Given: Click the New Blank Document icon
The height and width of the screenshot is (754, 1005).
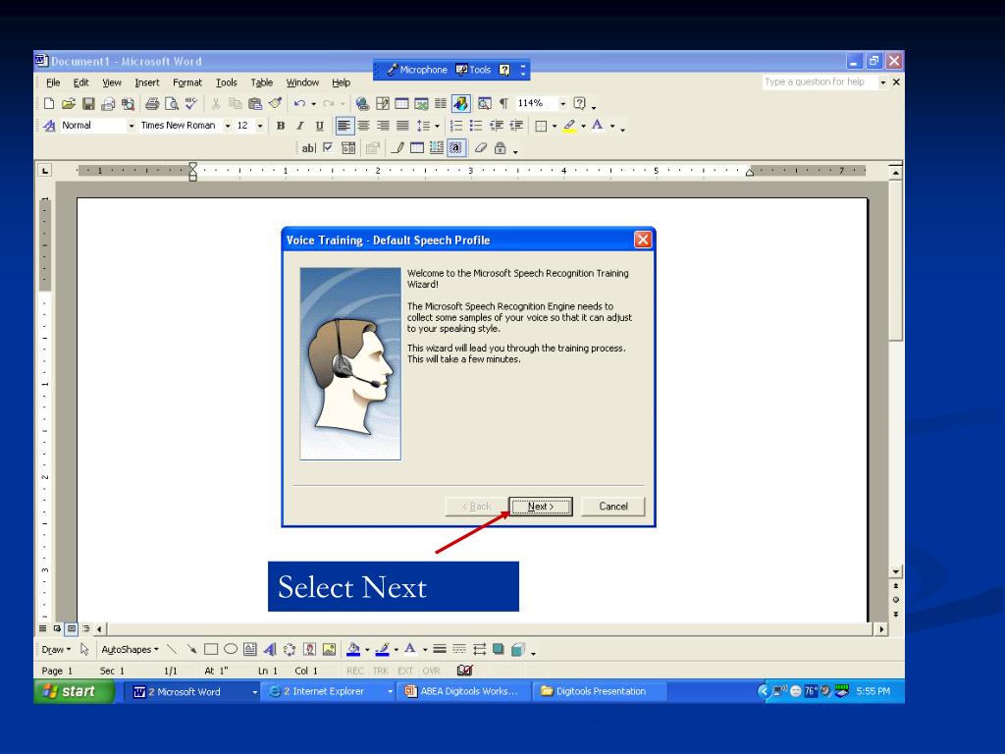Looking at the screenshot, I should coord(49,103).
